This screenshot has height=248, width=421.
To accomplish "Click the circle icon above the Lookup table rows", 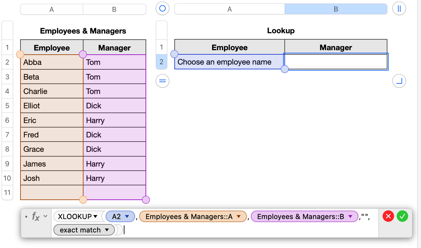I will pyautogui.click(x=162, y=9).
